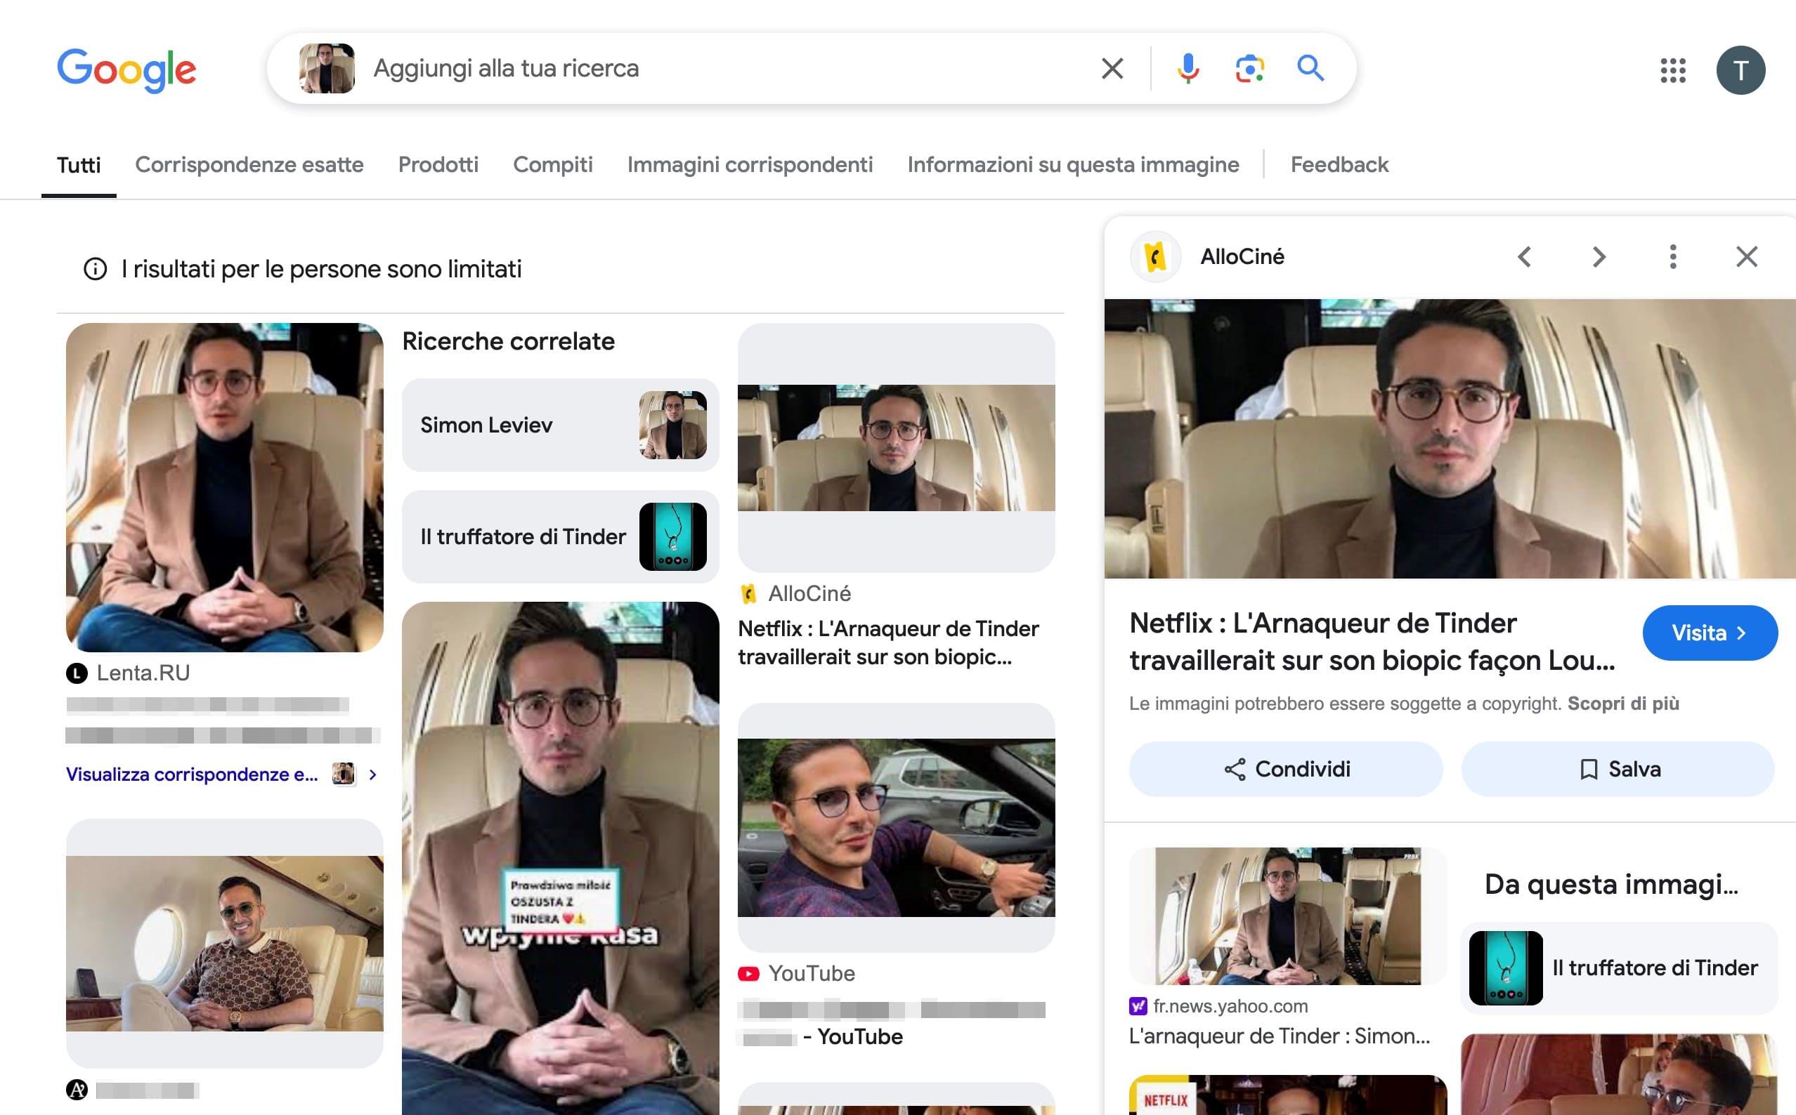Screen dimensions: 1796x1115
Task: Open the bottom-right jet cabin thumbnail in panel
Action: (x=1618, y=1074)
